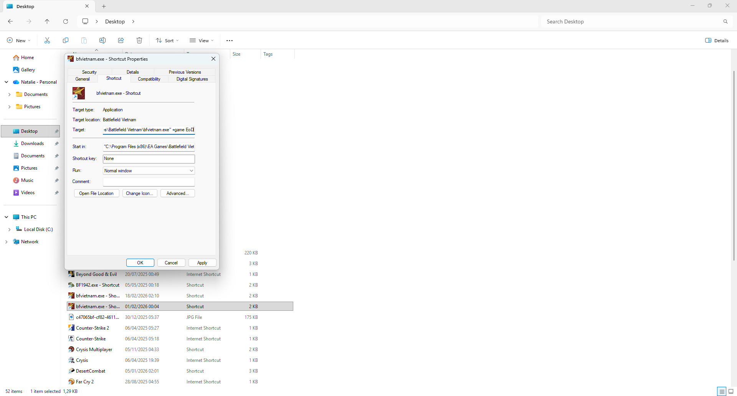Navigate up one folder level
Viewport: 737px width, 396px height.
[x=47, y=21]
